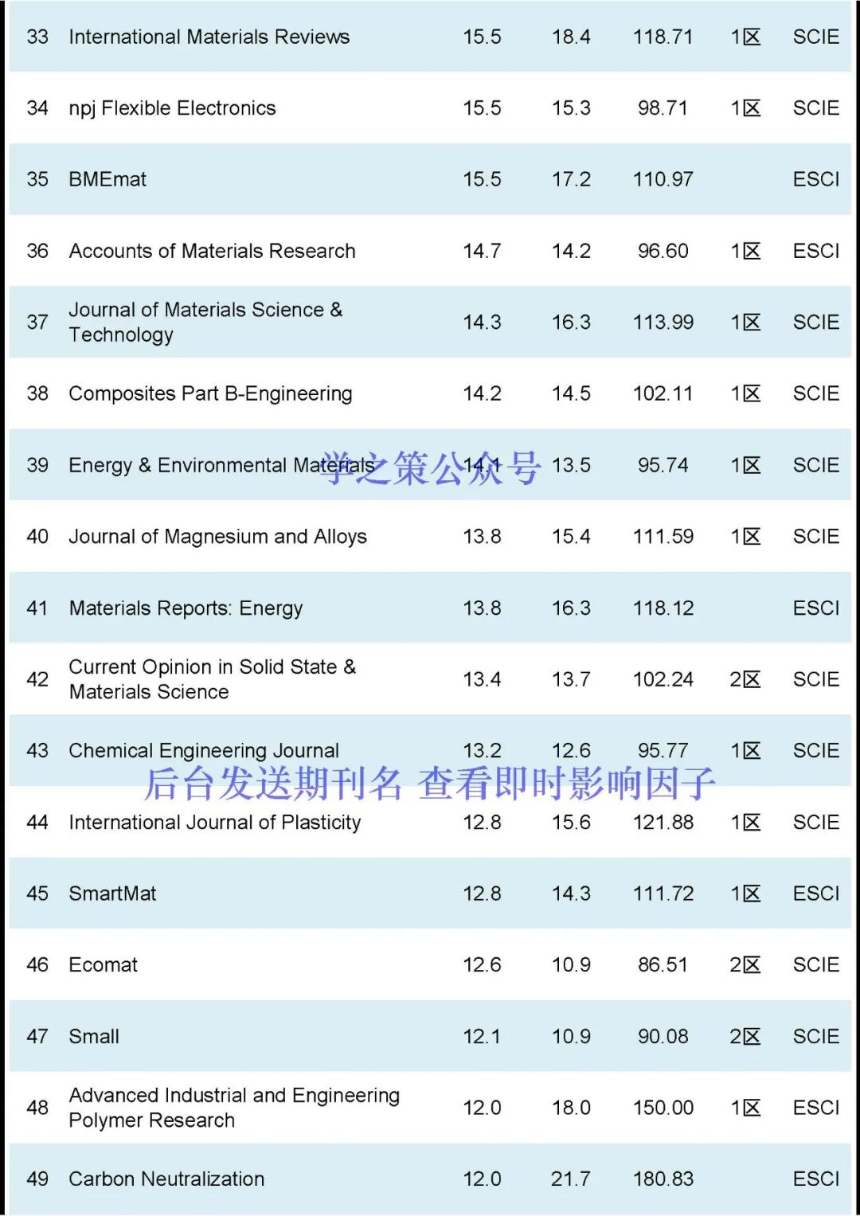Select the SmartMat journal name
Image resolution: width=860 pixels, height=1216 pixels.
[112, 893]
